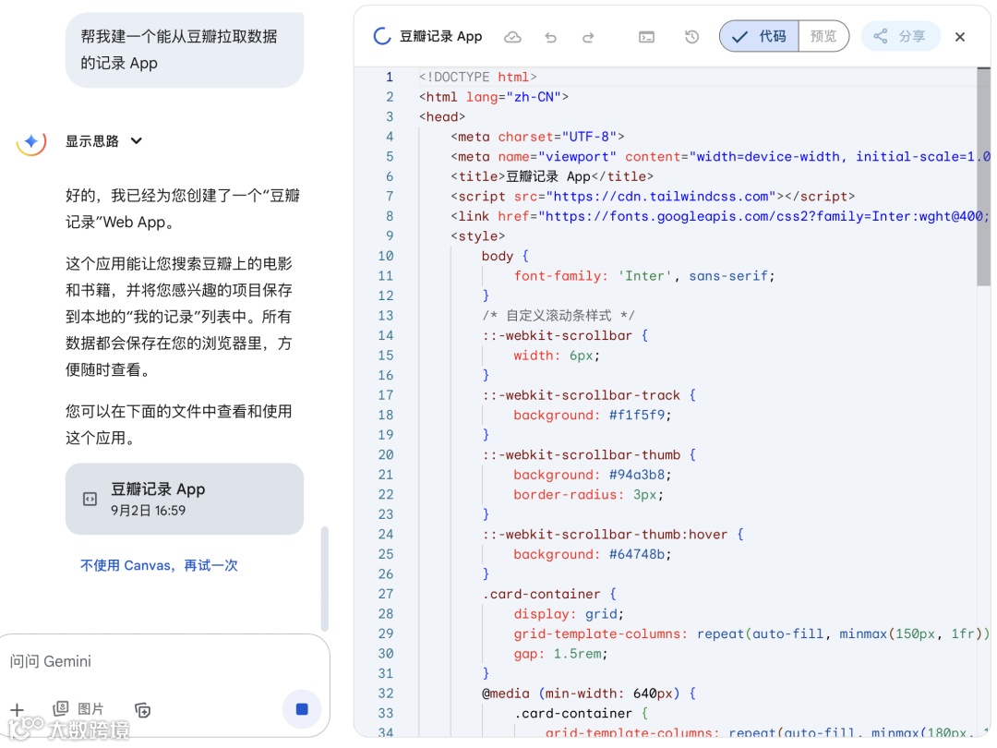Switch to the 代码 code tab
997x748 pixels.
point(759,36)
